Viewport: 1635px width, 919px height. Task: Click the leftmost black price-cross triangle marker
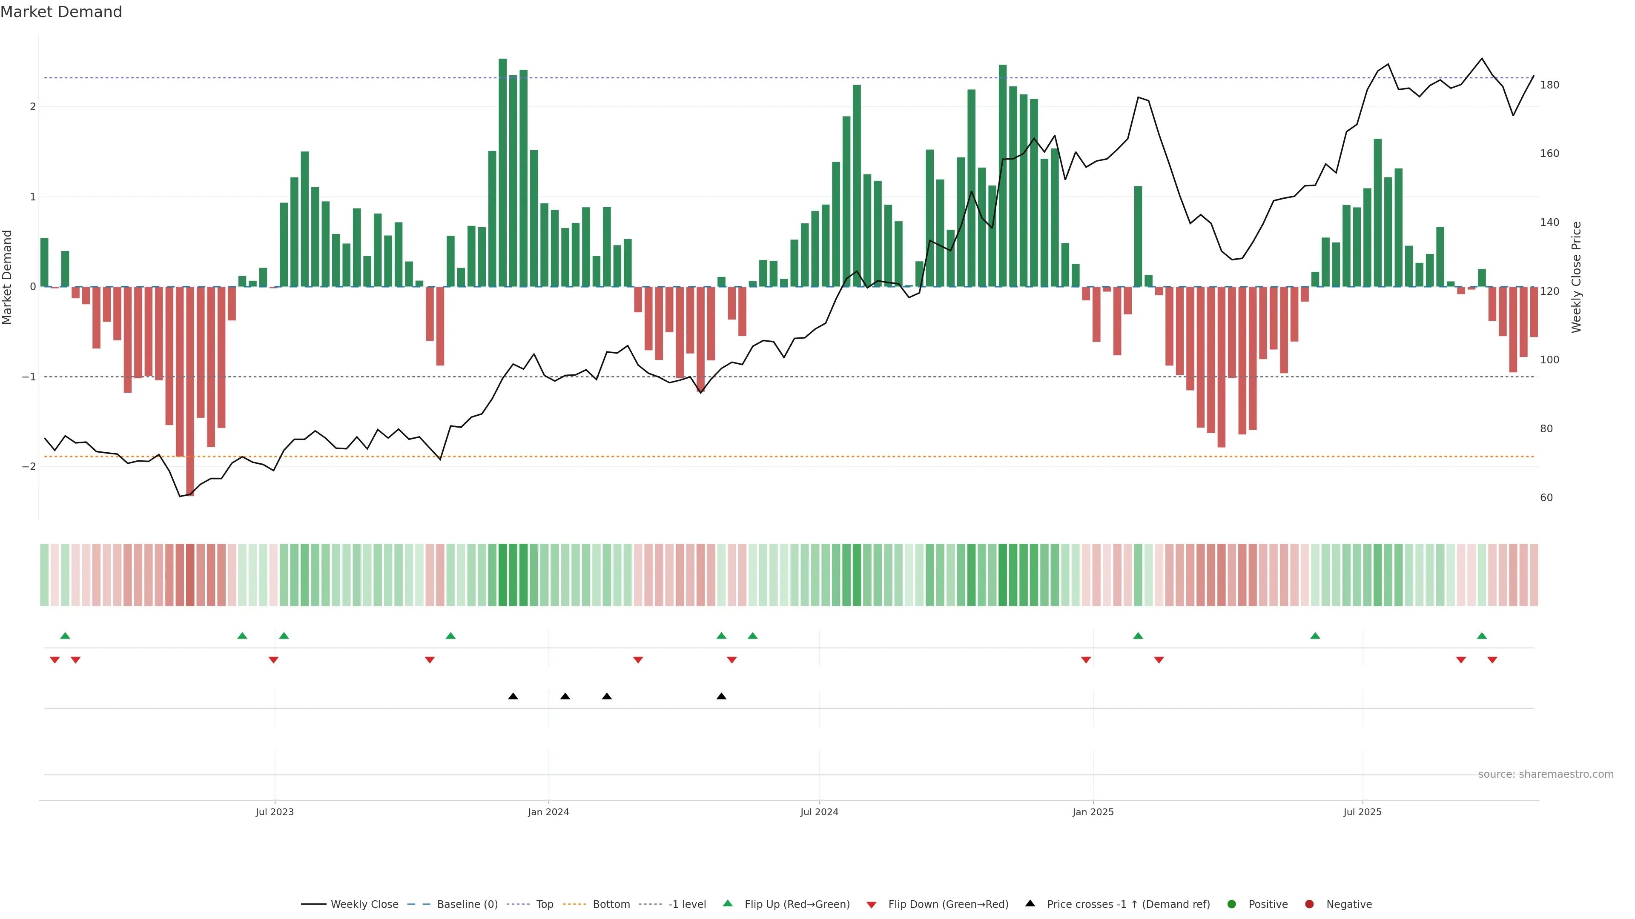[513, 696]
